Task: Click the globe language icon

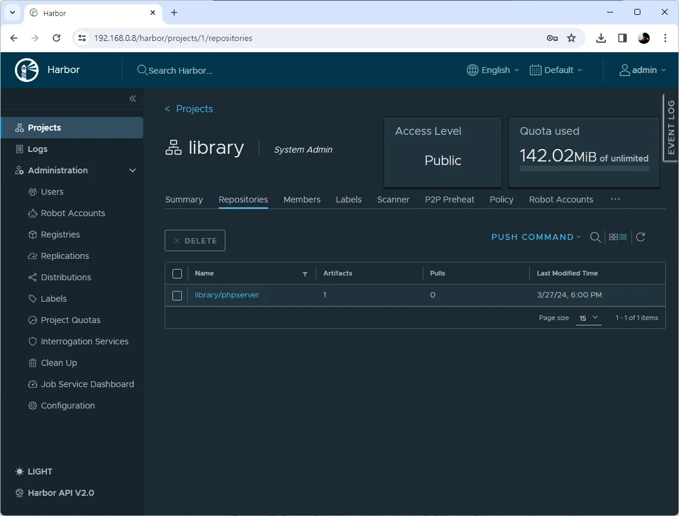Action: [473, 70]
